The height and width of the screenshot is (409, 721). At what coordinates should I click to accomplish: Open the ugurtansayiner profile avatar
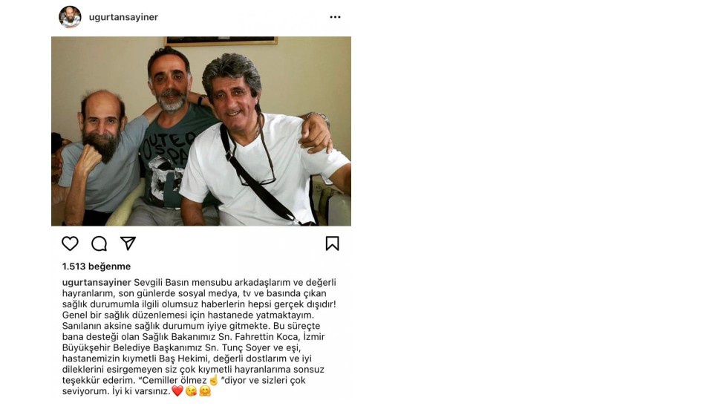[x=70, y=17]
